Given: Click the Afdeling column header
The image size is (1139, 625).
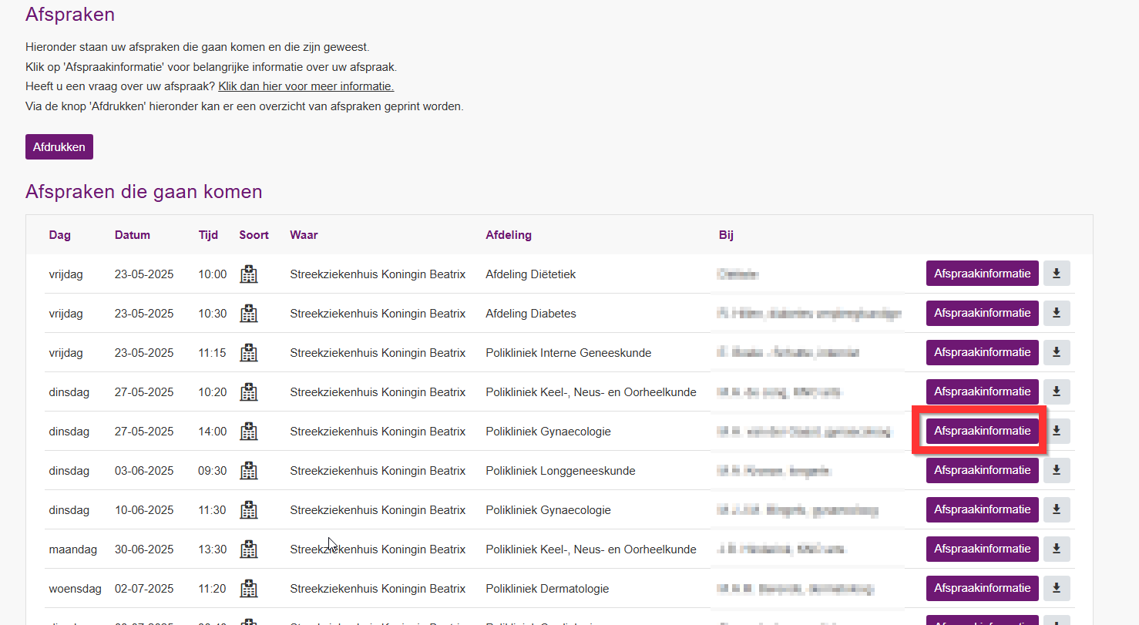Looking at the screenshot, I should click(509, 235).
